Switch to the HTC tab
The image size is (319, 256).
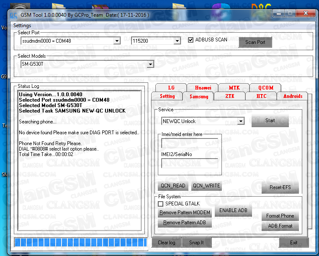coord(261,96)
